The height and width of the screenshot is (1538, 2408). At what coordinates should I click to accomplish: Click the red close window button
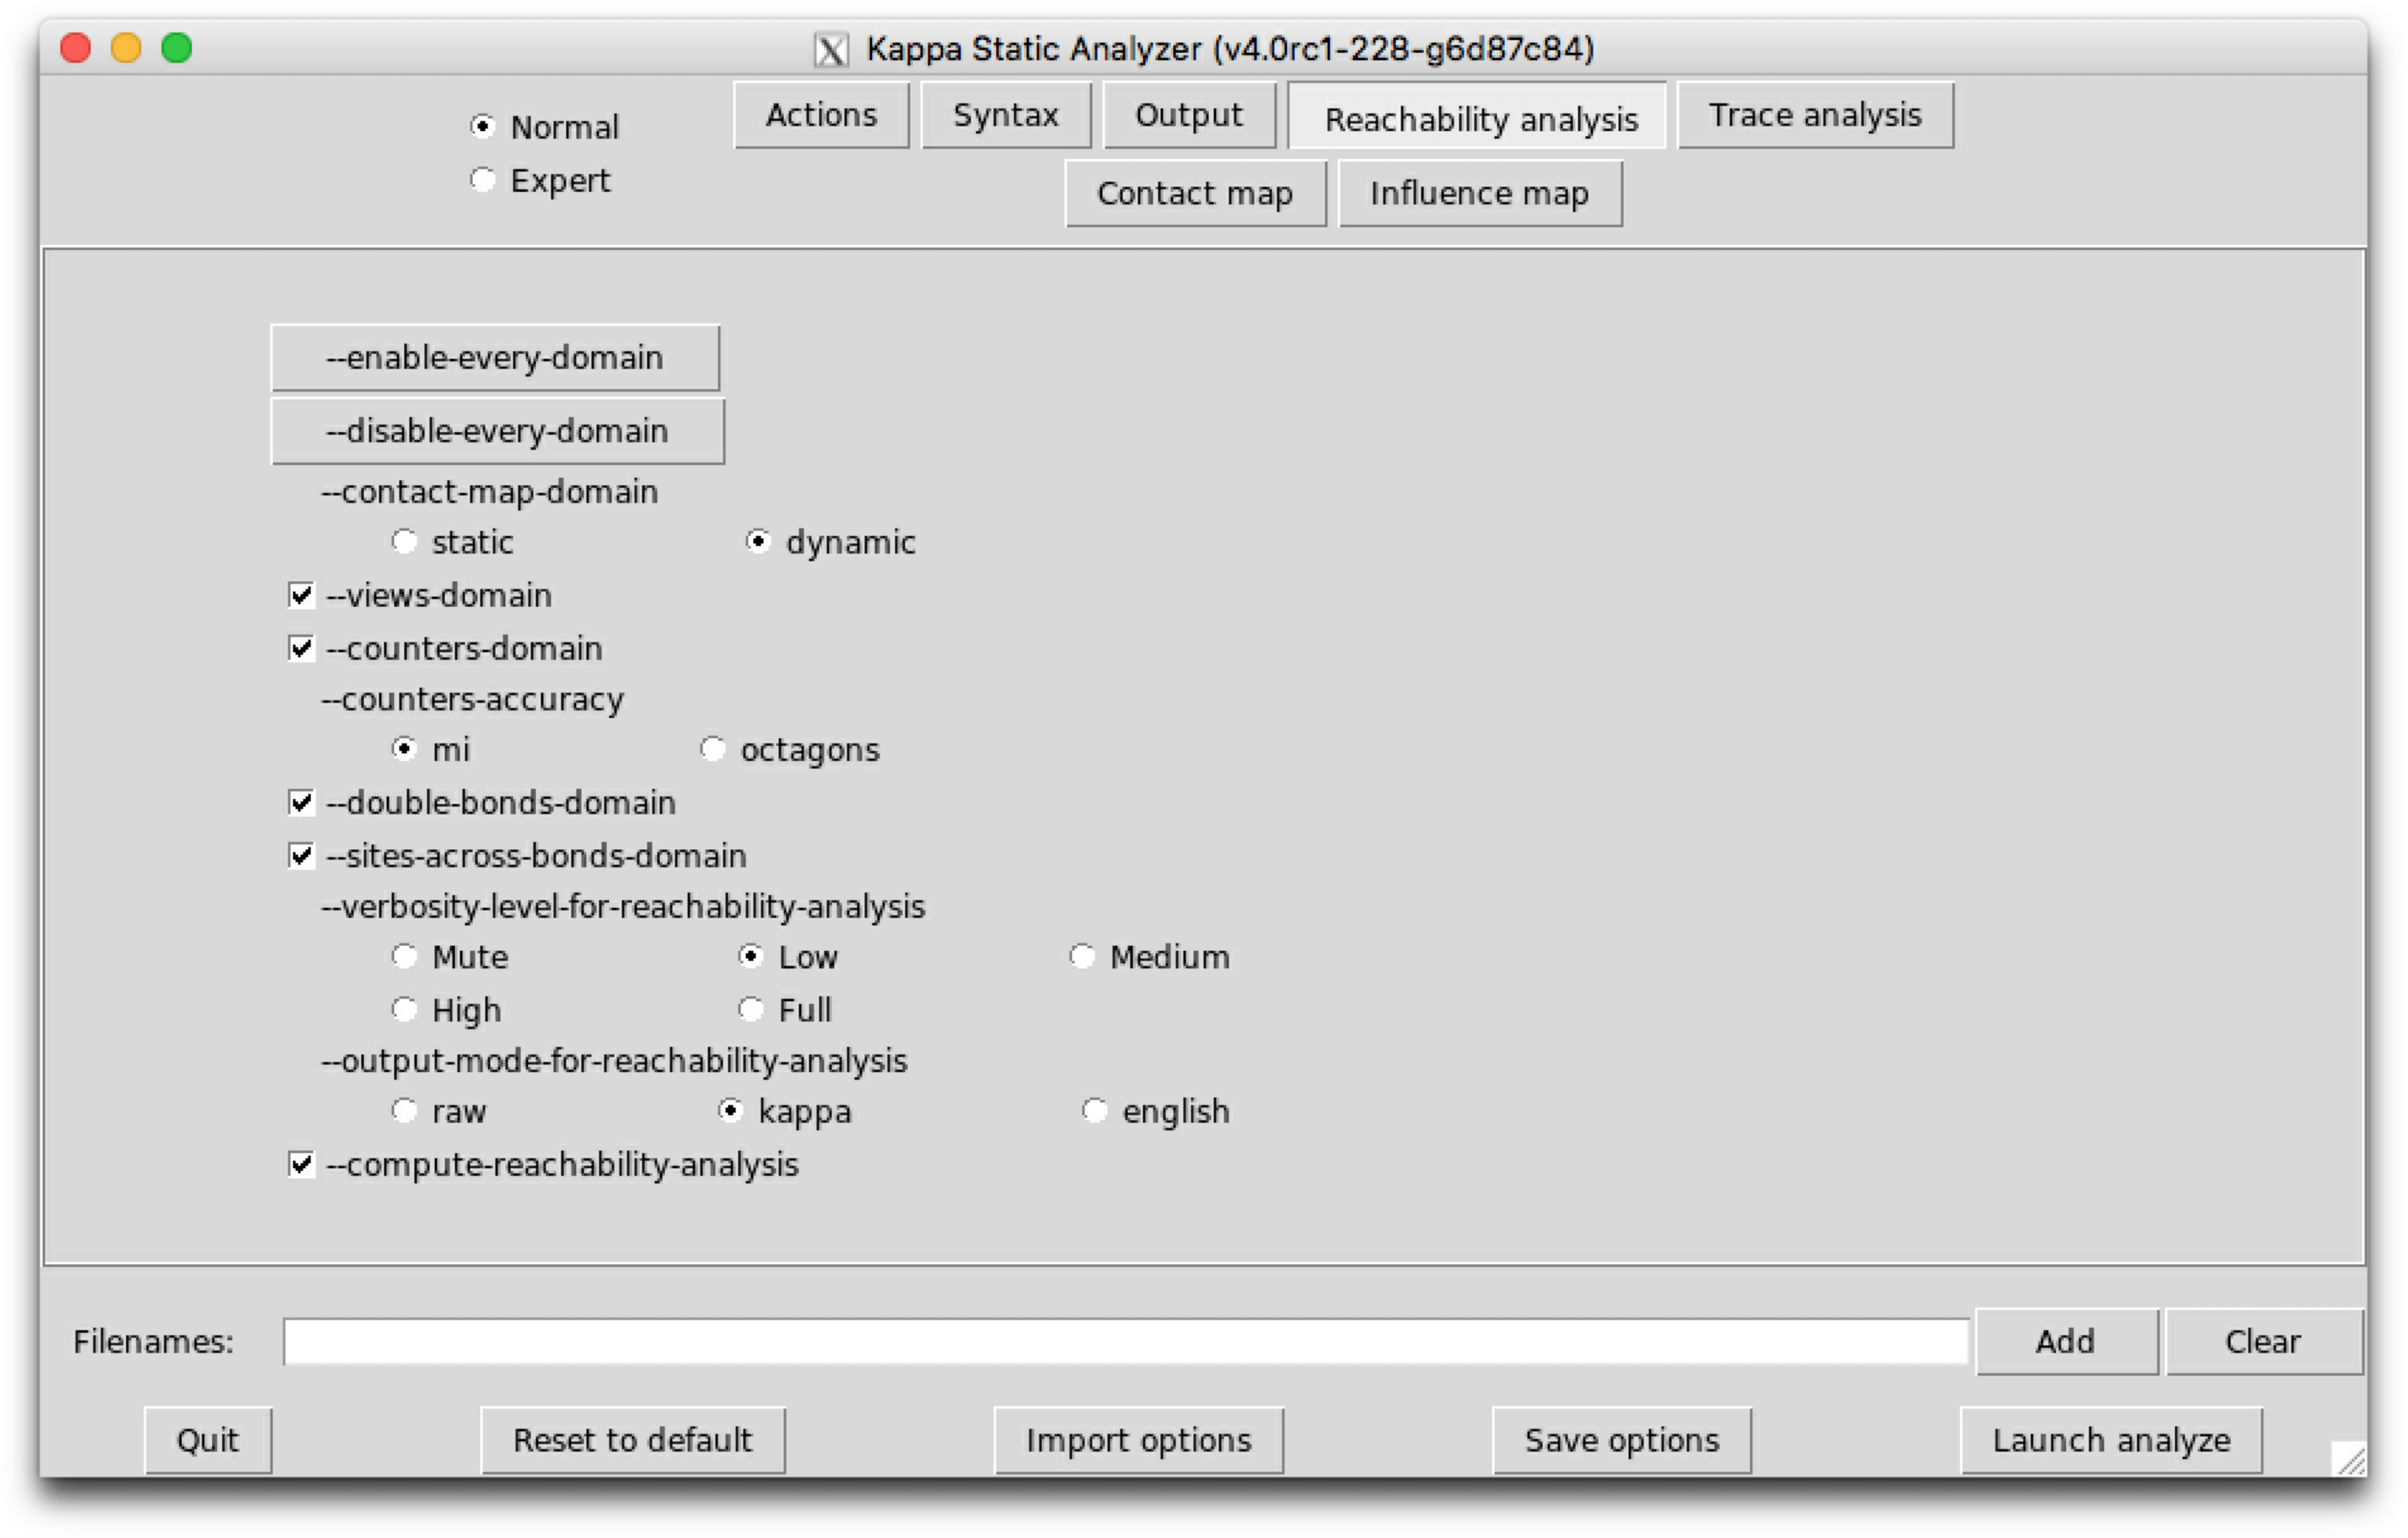click(x=76, y=47)
